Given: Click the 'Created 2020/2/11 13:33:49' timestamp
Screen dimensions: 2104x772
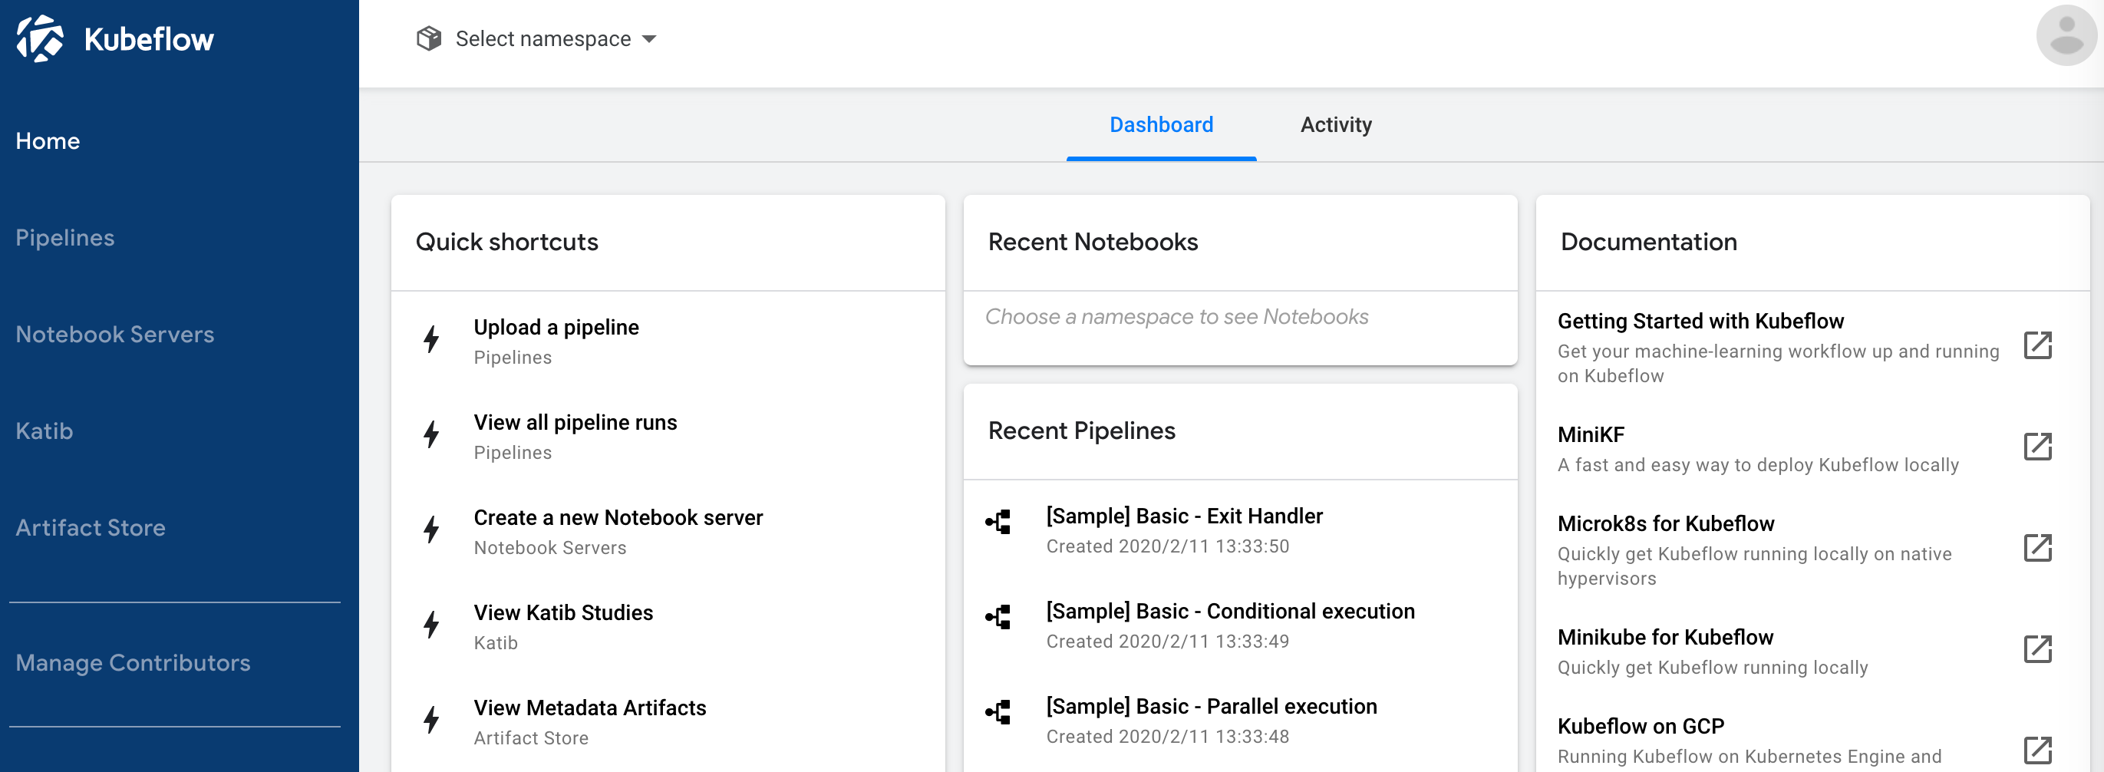Looking at the screenshot, I should click(1167, 642).
